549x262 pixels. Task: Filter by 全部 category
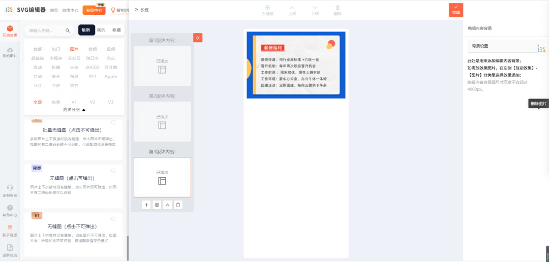[x=38, y=49]
